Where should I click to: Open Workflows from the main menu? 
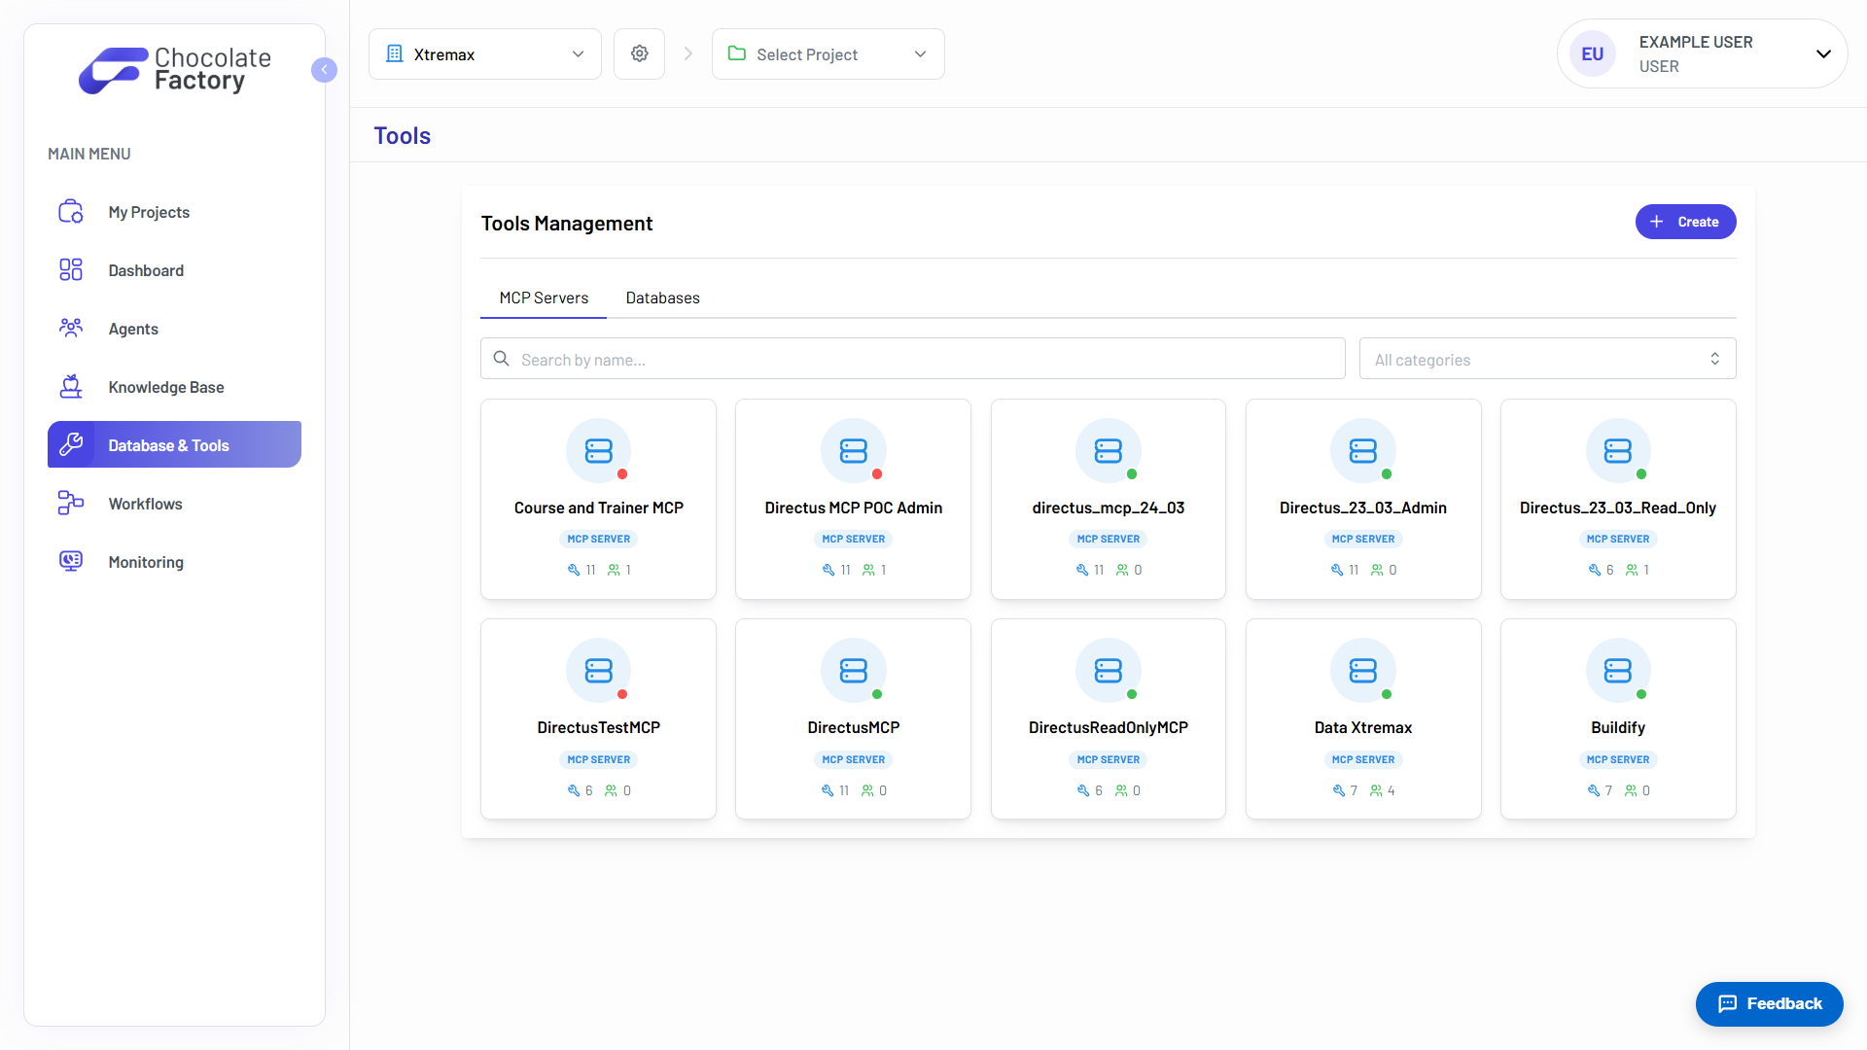pyautogui.click(x=174, y=504)
